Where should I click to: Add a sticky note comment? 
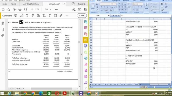(x=16, y=15)
